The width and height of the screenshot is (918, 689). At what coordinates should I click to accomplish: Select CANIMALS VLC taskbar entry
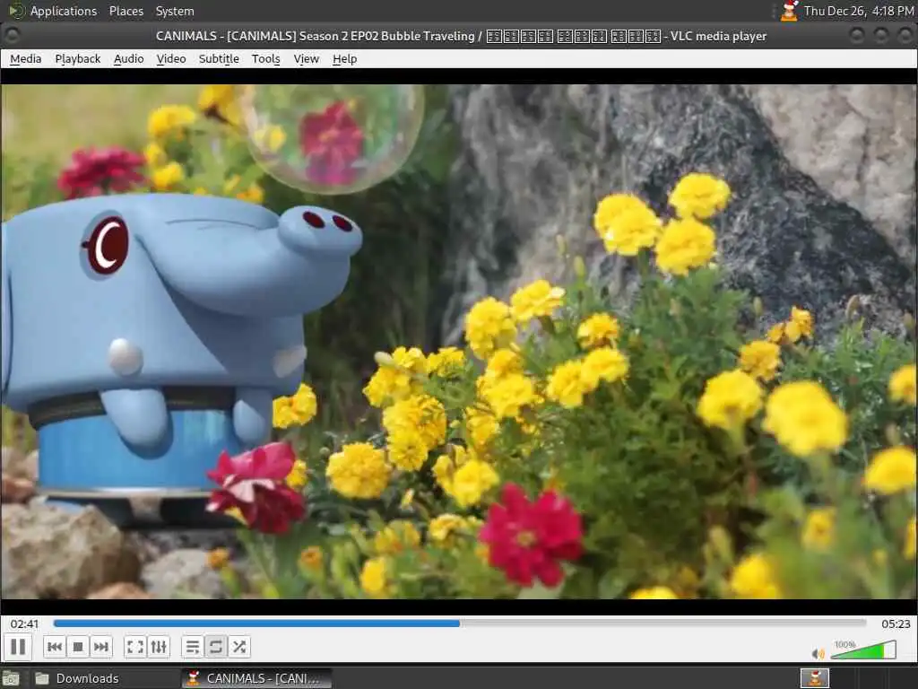(x=256, y=678)
